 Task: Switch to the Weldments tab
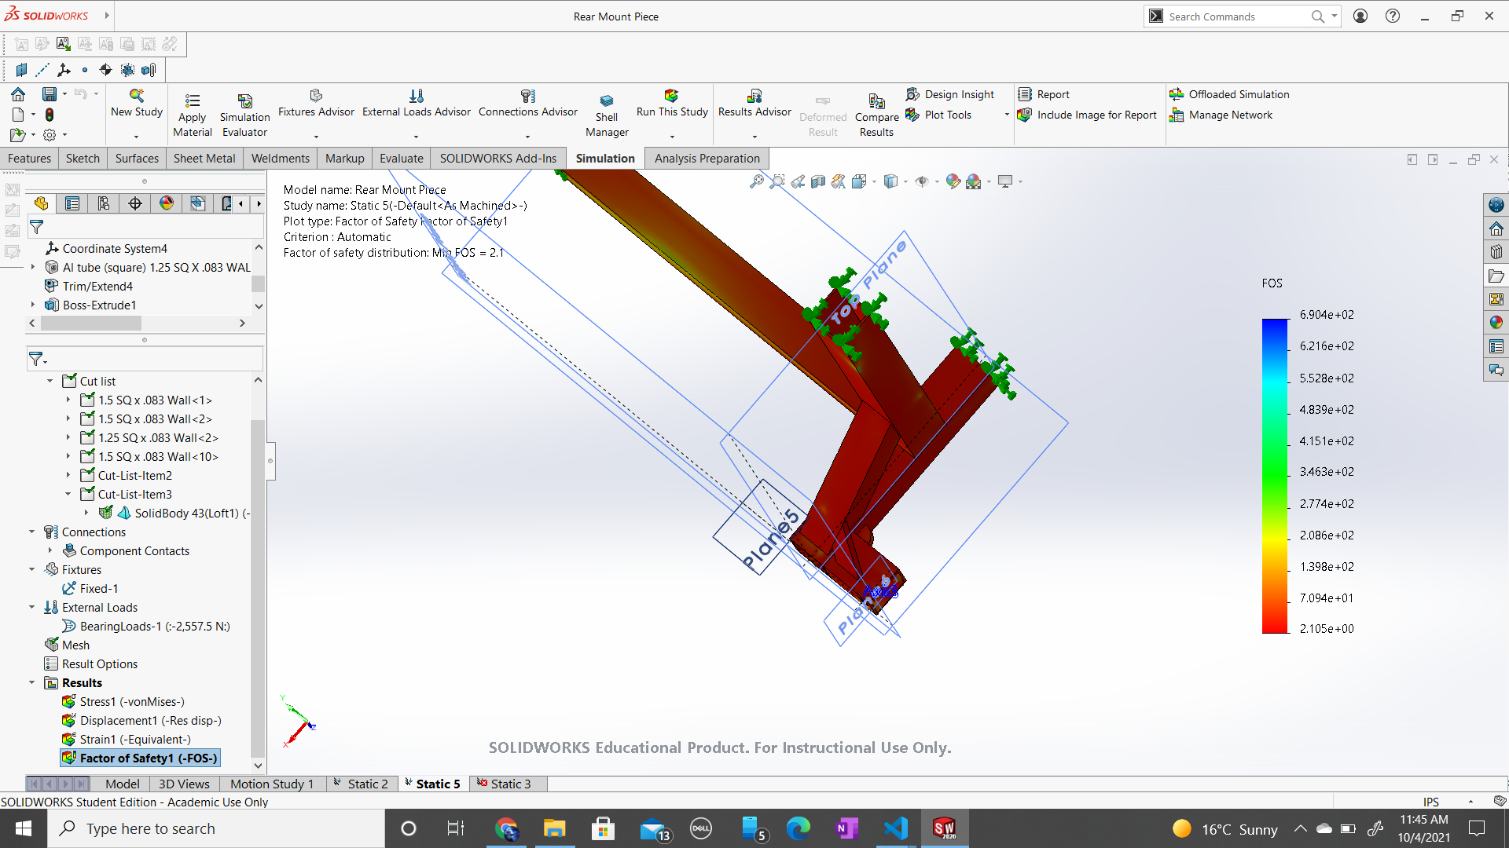click(281, 158)
